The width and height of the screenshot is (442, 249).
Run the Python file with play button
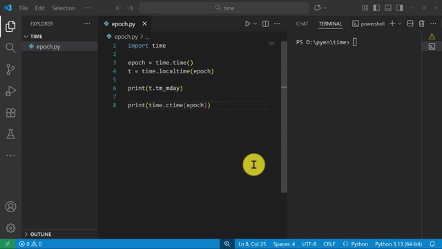click(x=247, y=24)
